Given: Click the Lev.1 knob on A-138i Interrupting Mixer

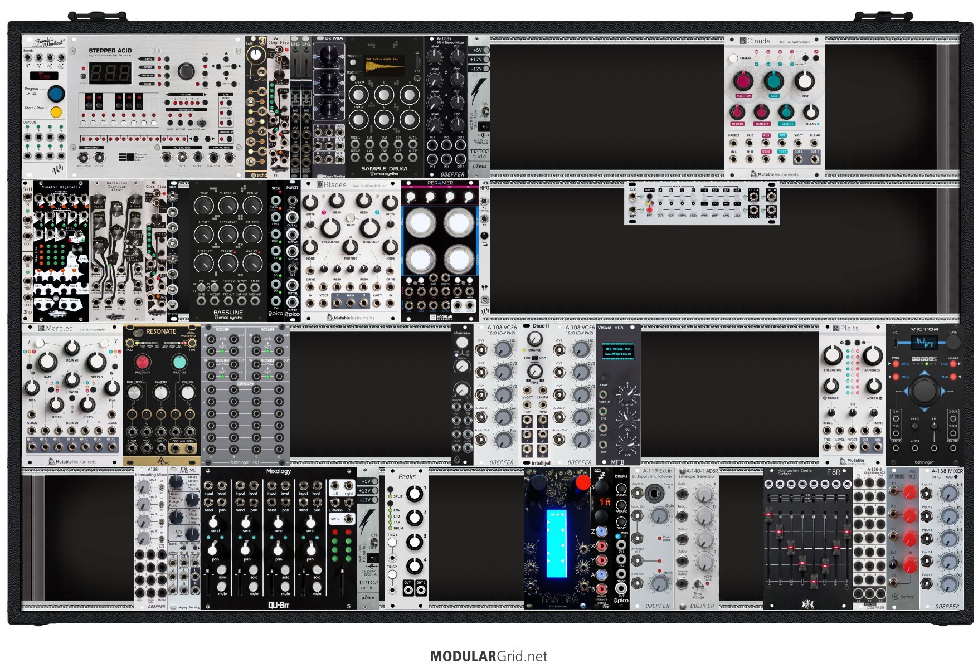Looking at the screenshot, I should [144, 487].
